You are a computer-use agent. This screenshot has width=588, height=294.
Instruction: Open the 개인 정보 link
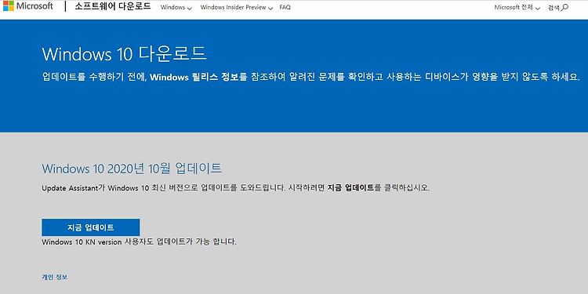point(54,277)
